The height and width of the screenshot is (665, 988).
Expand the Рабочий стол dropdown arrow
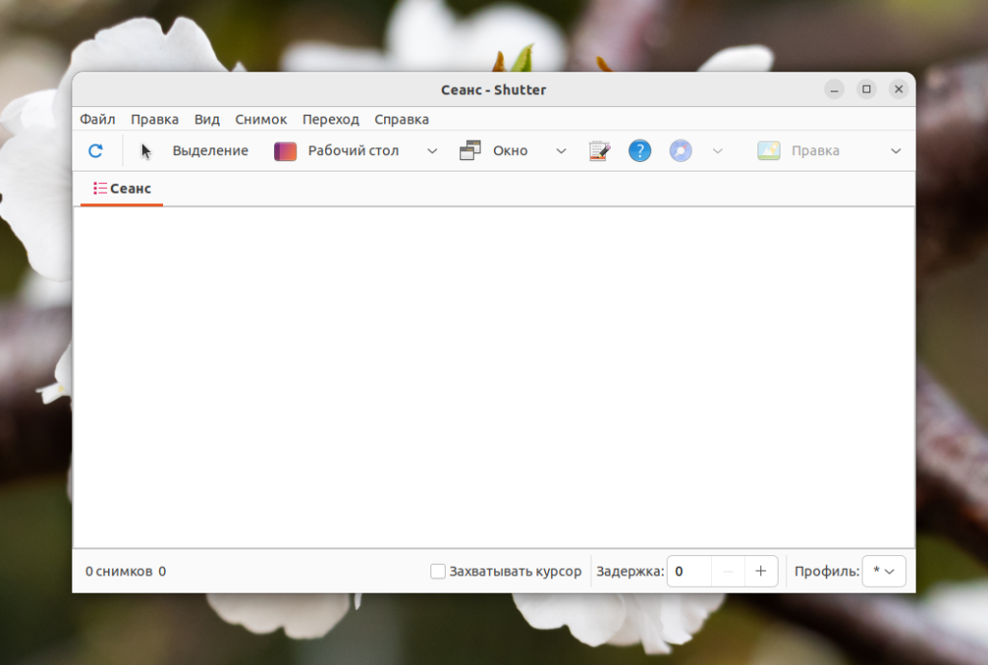tap(432, 151)
